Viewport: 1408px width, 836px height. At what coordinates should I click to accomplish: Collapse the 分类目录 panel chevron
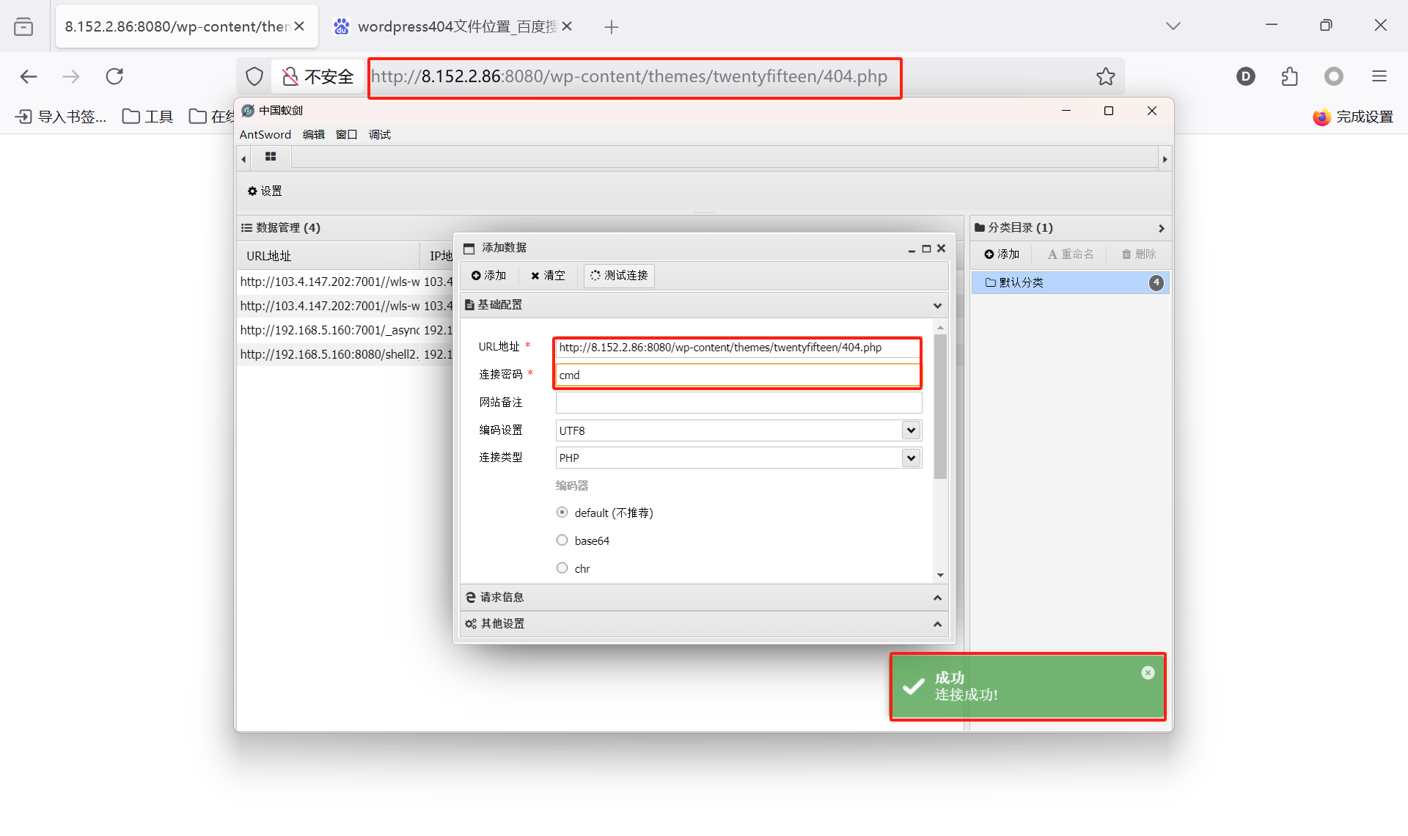tap(1161, 228)
